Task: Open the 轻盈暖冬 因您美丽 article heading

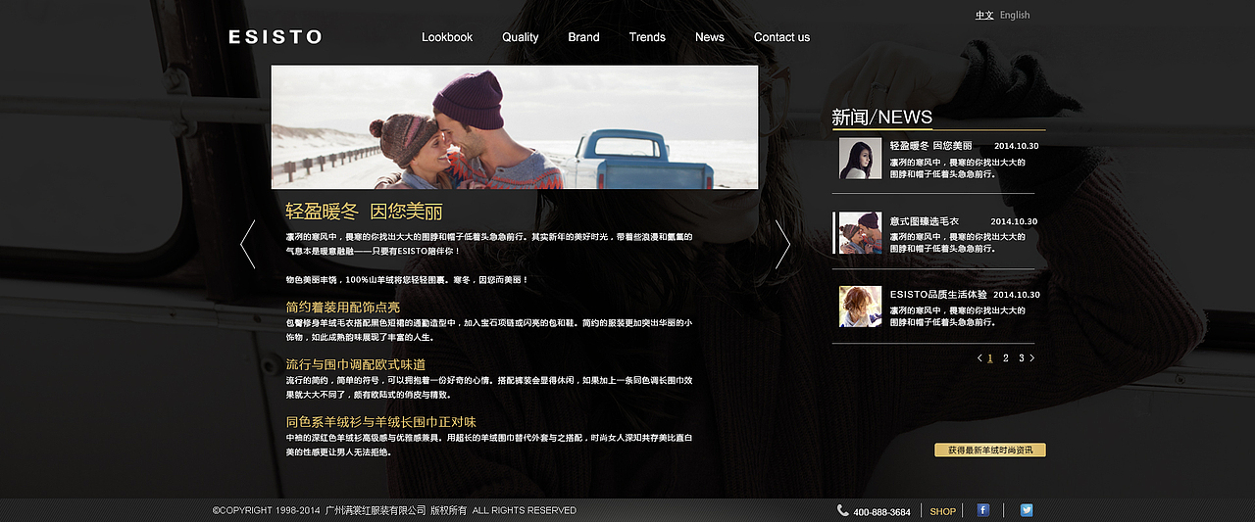Action: click(x=364, y=212)
